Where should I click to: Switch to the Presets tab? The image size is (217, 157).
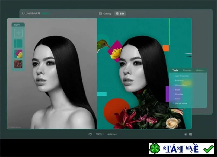click(x=187, y=71)
